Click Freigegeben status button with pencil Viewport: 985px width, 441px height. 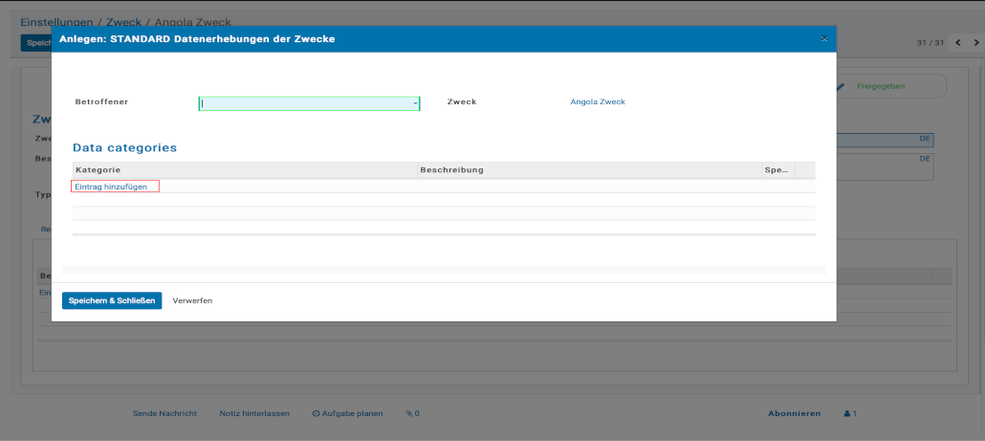880,86
